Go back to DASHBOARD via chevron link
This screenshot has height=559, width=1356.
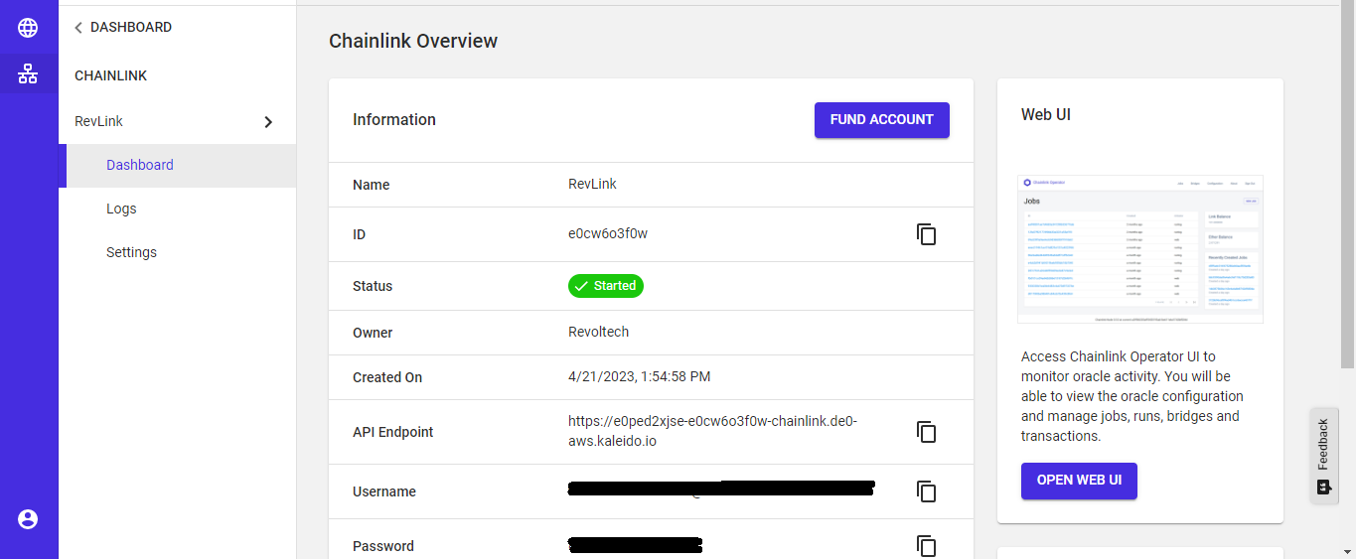pos(122,28)
